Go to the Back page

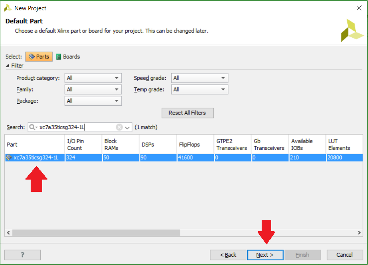point(228,255)
